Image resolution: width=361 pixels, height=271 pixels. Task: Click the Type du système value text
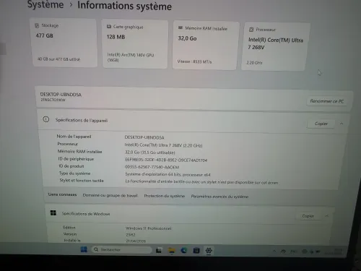pos(168,174)
